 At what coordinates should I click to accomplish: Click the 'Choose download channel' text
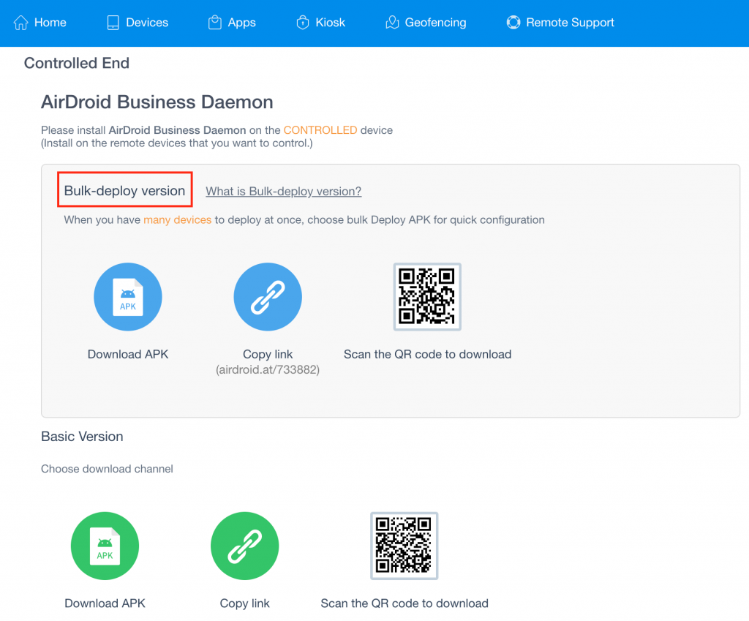coord(107,469)
